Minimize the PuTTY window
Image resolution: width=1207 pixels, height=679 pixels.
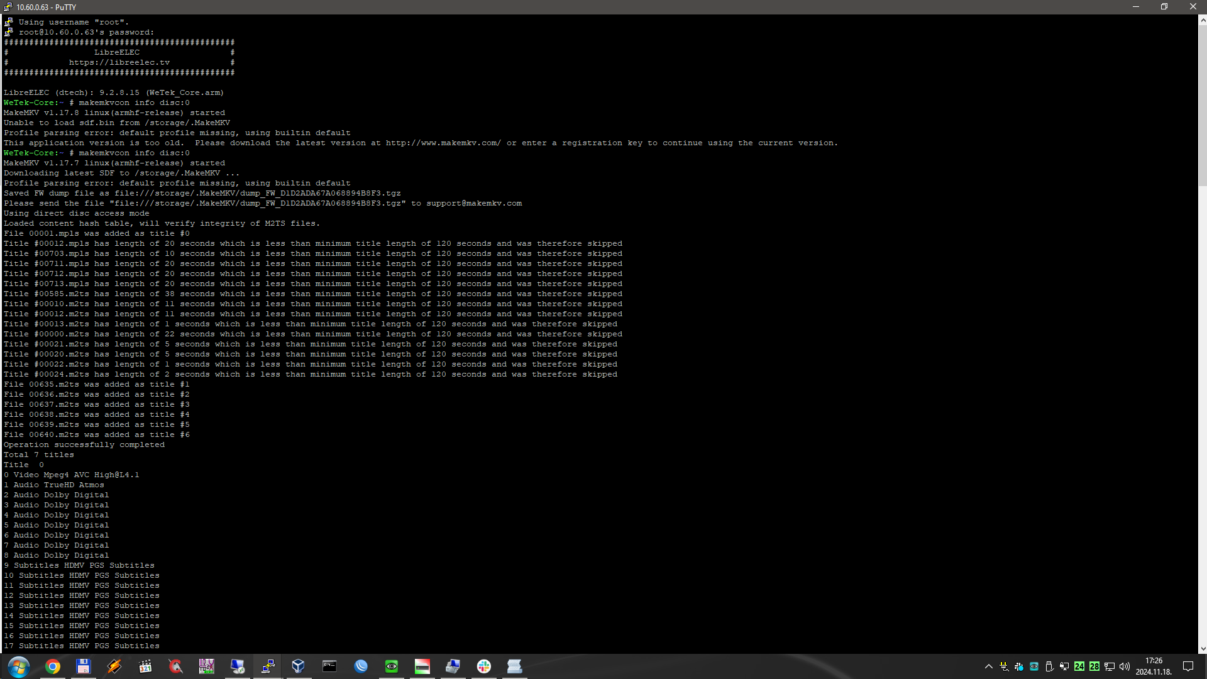tap(1135, 7)
